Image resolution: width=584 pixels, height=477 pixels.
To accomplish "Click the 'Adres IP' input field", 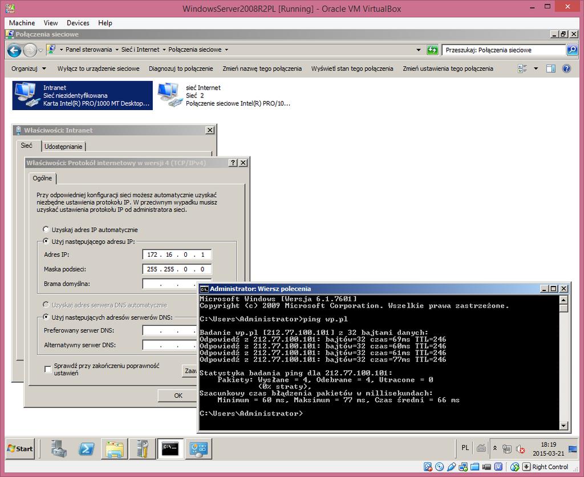I will tap(177, 254).
